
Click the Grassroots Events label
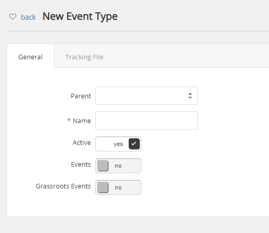[x=63, y=186]
